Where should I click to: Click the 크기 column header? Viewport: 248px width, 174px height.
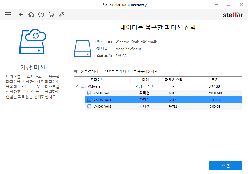(x=214, y=80)
